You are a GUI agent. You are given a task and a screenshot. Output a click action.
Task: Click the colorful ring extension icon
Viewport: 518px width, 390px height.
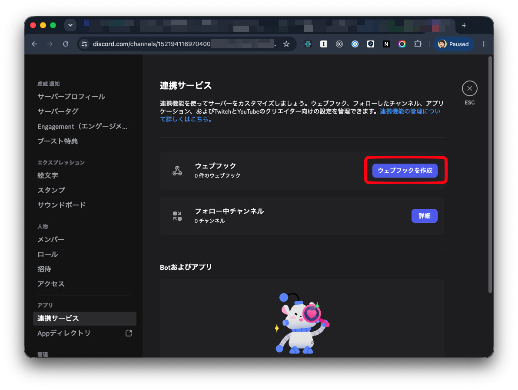point(402,44)
